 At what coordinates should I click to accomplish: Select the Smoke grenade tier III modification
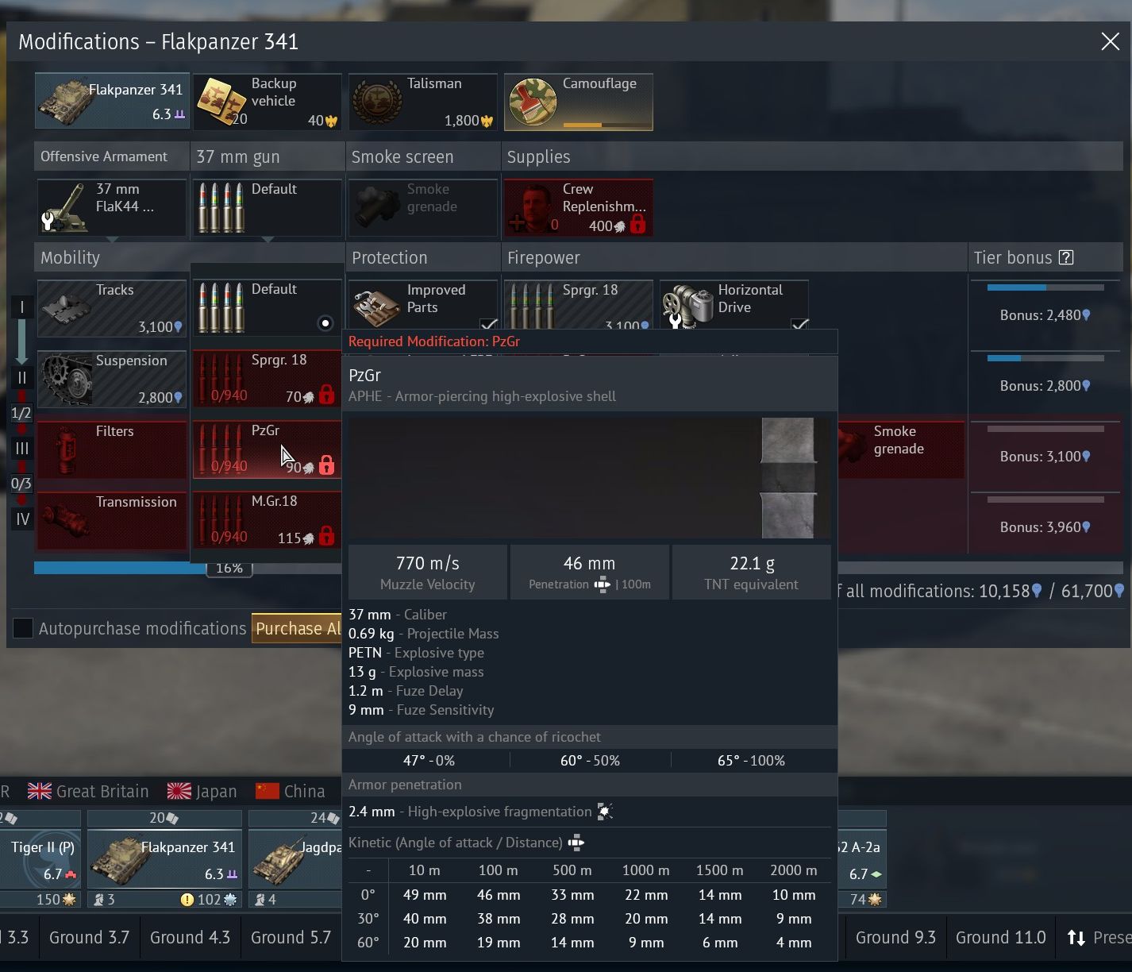pos(901,449)
